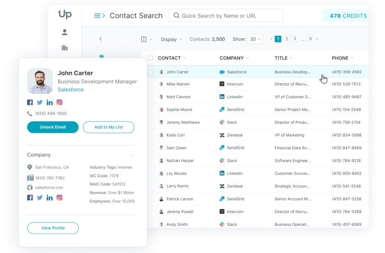
Task: Click the Strategic Accoun... title cell
Action: (x=292, y=186)
